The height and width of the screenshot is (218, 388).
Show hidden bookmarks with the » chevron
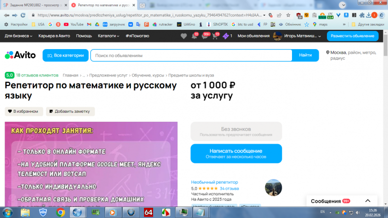click(344, 24)
